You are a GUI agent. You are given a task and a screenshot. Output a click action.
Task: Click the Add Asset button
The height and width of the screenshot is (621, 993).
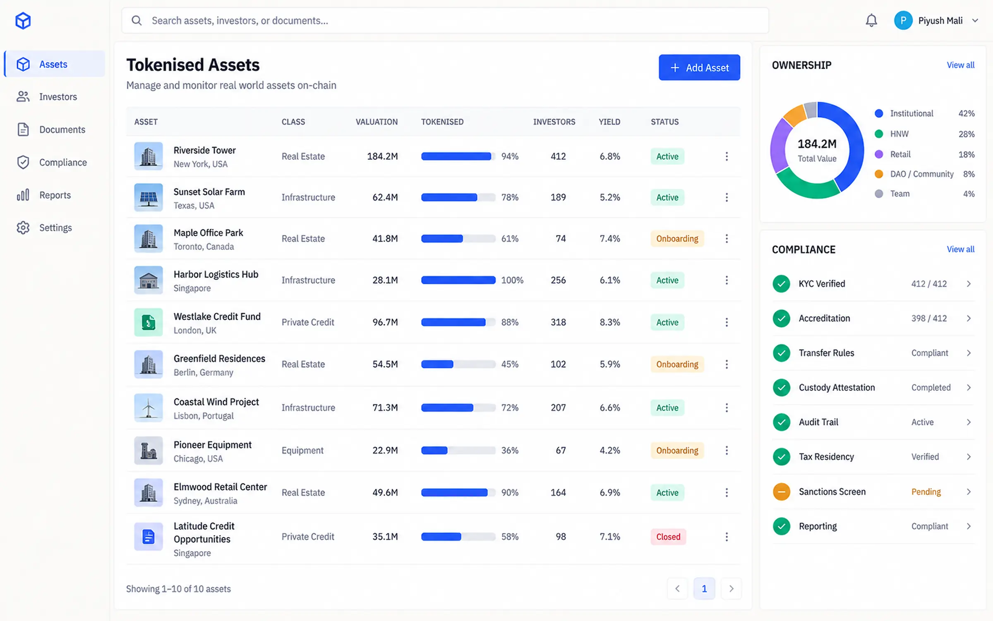pos(699,67)
